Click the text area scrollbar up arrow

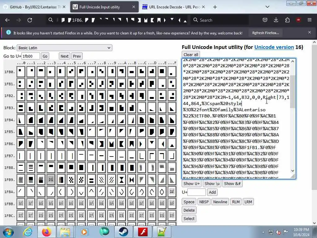(x=293, y=61)
